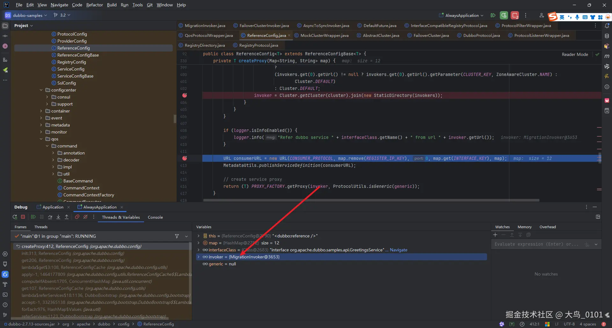Switch to the Console debug tab

click(x=155, y=217)
